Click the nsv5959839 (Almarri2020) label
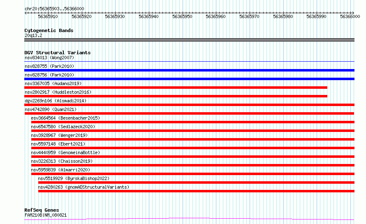 tap(60, 170)
